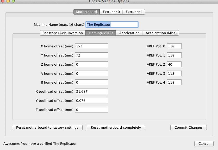
Task: Click the VREF Pot. 3 field
Action: point(174,73)
